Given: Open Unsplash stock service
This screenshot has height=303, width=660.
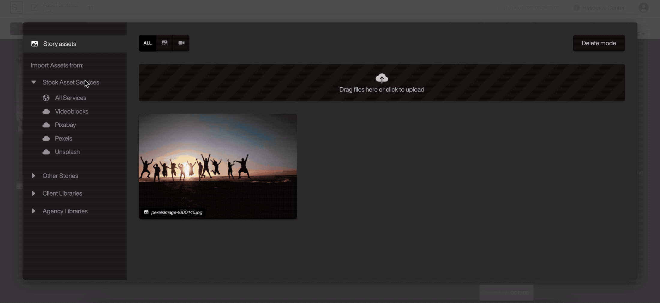Looking at the screenshot, I should coord(67,152).
